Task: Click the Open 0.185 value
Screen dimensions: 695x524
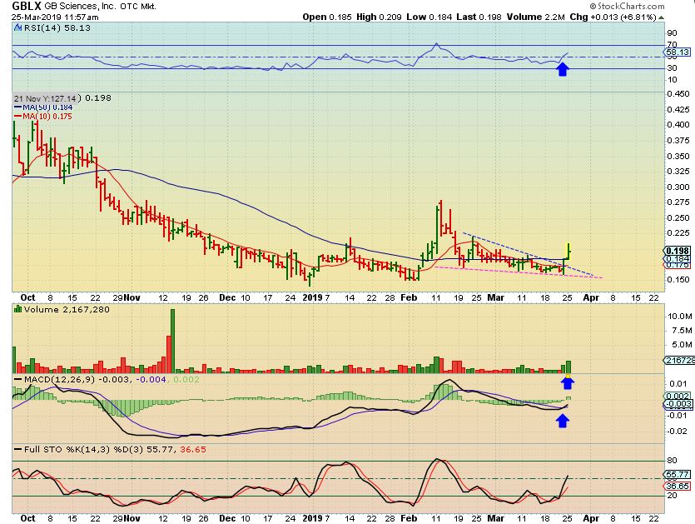Action: pos(327,17)
